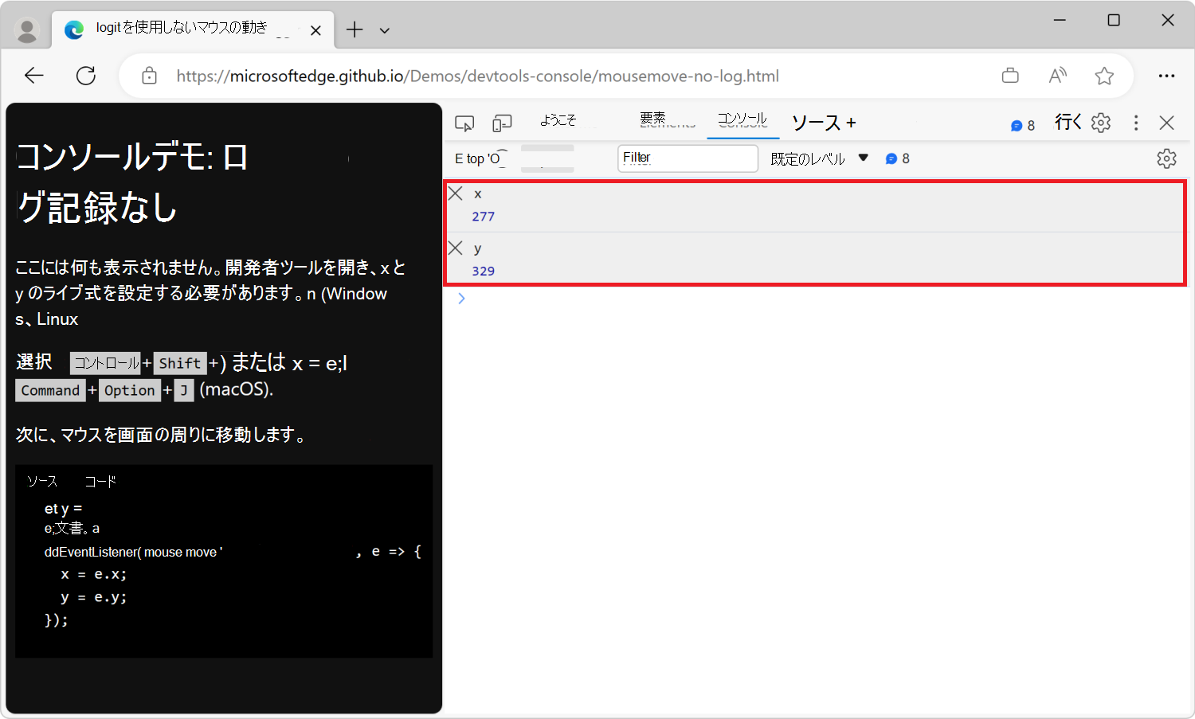This screenshot has width=1195, height=719.
Task: Open the Customize DevTools kebab menu
Action: [1135, 123]
